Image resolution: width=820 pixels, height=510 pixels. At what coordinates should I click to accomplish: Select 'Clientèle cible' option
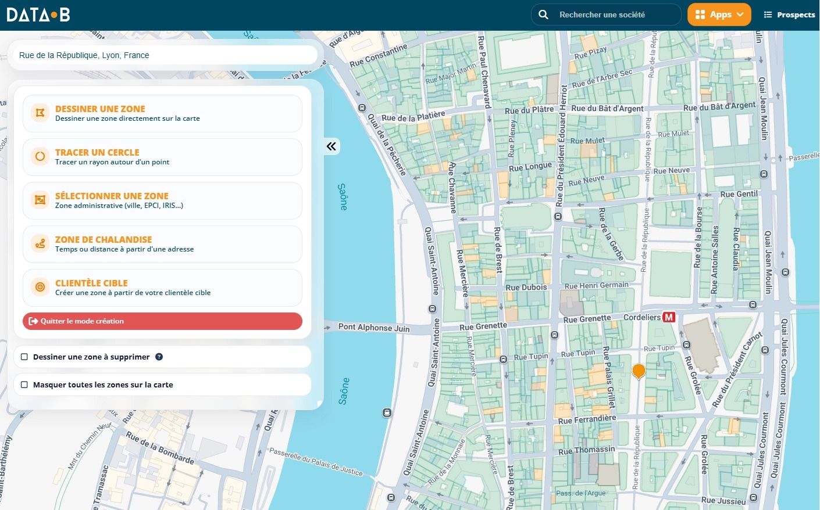(162, 288)
